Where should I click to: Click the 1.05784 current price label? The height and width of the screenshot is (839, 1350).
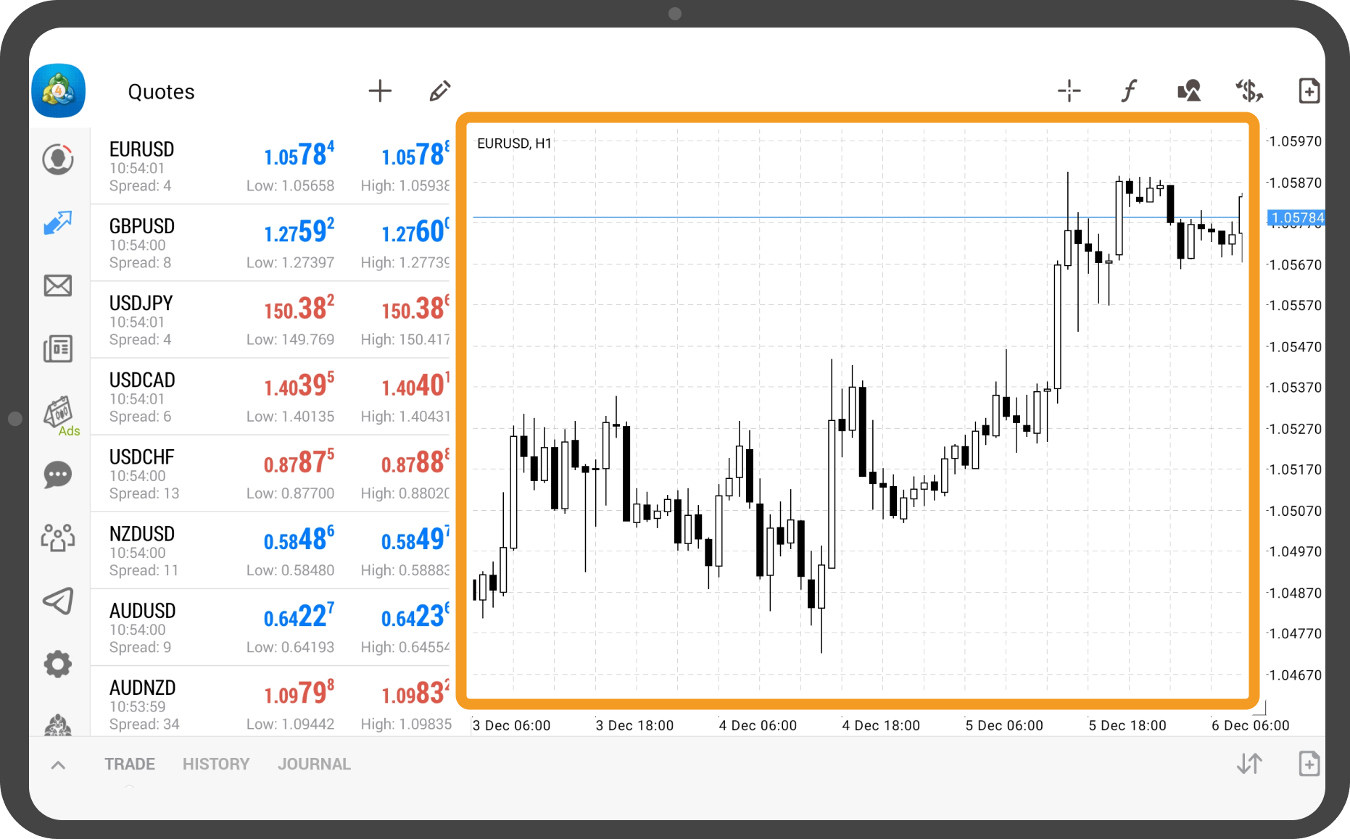[1296, 217]
